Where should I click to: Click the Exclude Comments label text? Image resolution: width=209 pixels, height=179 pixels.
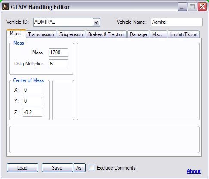coord(116,168)
